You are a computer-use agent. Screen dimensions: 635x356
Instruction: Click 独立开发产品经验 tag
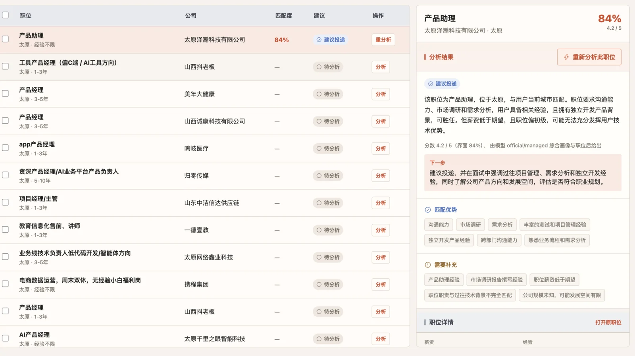[449, 240]
